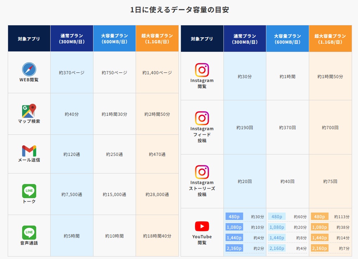This screenshot has width=358, height=259.
Task: Select the 約18時間40分 voice call cell
Action: [x=157, y=236]
